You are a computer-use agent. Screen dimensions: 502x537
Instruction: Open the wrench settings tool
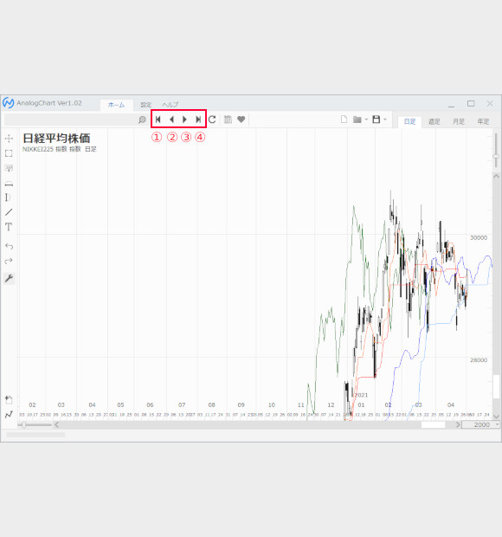(x=9, y=278)
